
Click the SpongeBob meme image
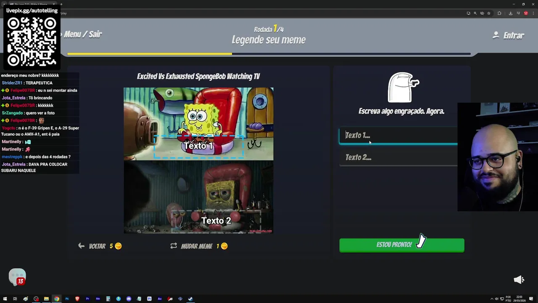coord(198,160)
